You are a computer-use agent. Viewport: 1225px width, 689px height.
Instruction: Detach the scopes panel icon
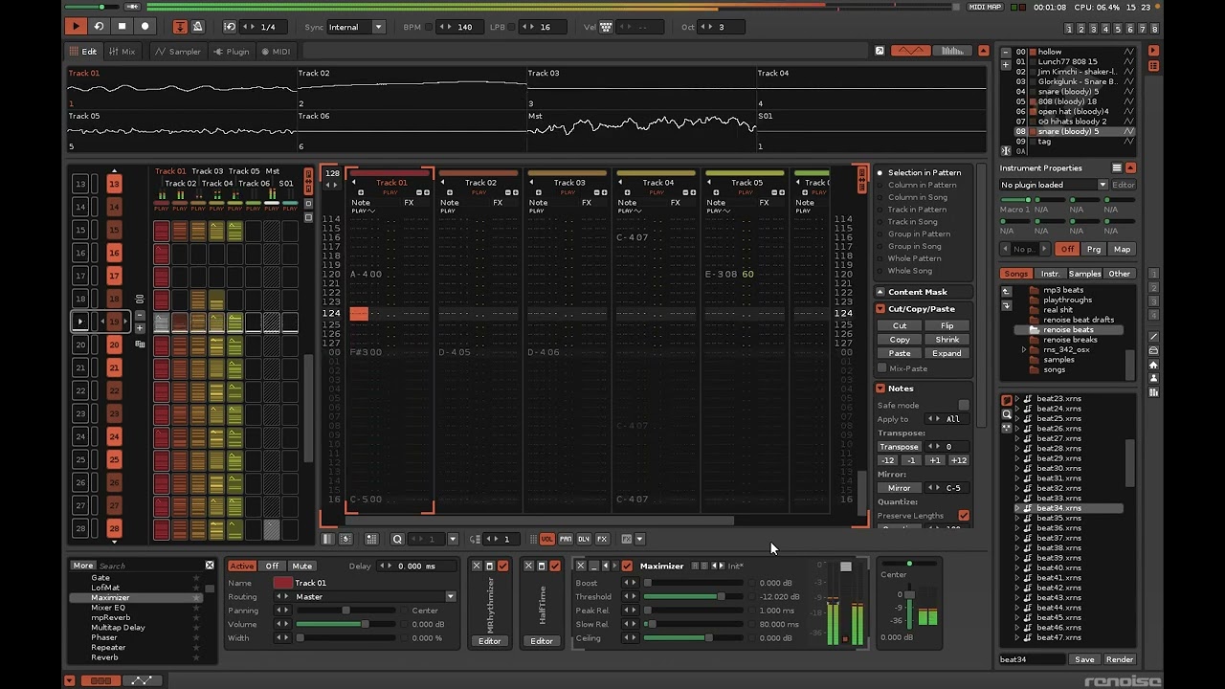coord(880,51)
